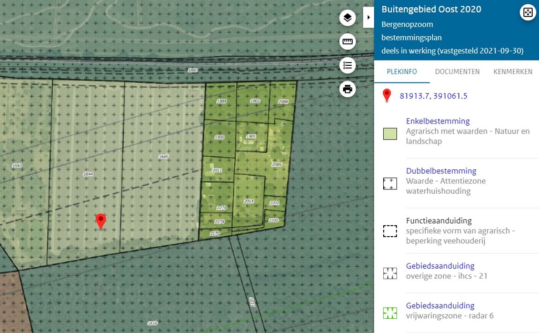Activate the measure ruler tool
This screenshot has width=539, height=333.
pyautogui.click(x=347, y=42)
